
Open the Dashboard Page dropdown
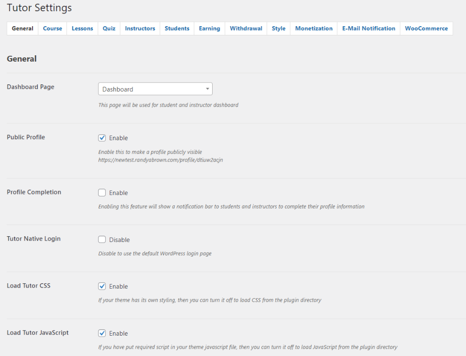click(155, 89)
